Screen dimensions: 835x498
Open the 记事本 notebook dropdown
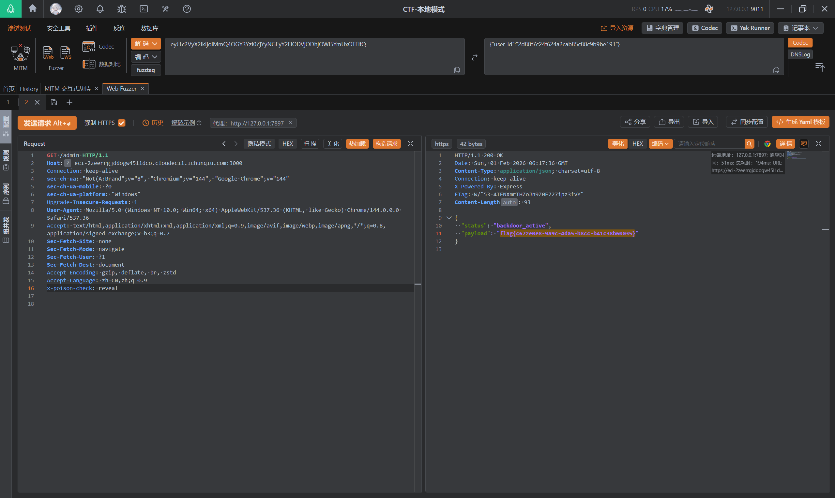tap(800, 28)
